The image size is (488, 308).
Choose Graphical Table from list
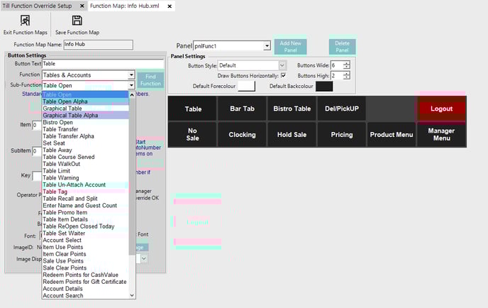[x=85, y=109]
